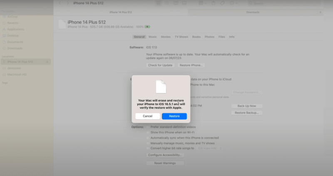333x176 pixels.
Task: Go forward with the toolbar forward arrow
Action: (67, 3)
